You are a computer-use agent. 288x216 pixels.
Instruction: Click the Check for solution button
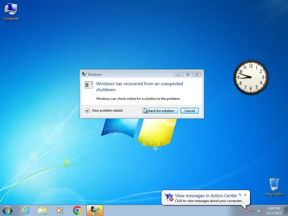(x=160, y=111)
